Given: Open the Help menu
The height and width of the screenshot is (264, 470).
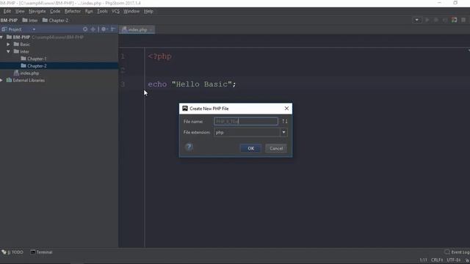Looking at the screenshot, I should 148,11.
